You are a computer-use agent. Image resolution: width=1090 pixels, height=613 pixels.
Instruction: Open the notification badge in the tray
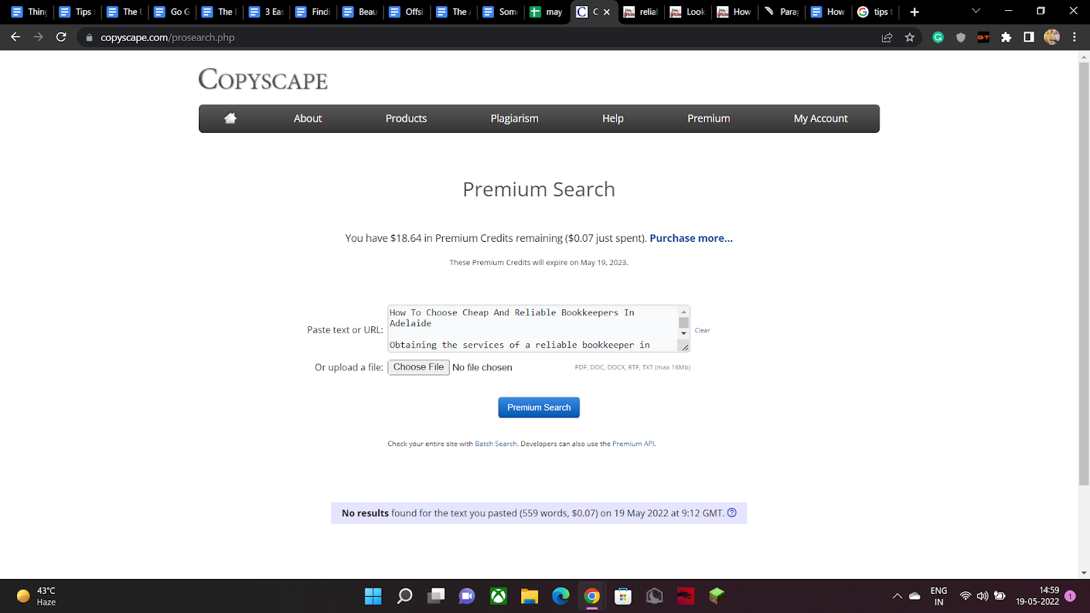pyautogui.click(x=1070, y=596)
